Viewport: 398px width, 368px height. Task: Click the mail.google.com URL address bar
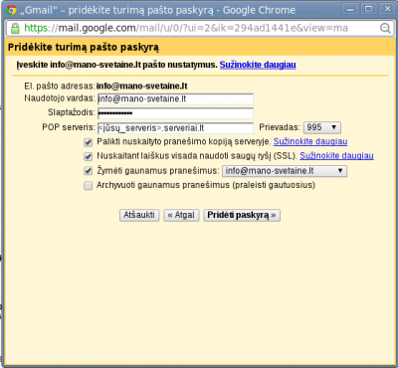click(199, 28)
